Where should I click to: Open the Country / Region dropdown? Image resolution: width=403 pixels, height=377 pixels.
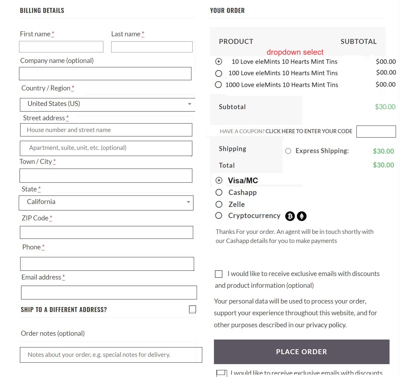pyautogui.click(x=107, y=104)
